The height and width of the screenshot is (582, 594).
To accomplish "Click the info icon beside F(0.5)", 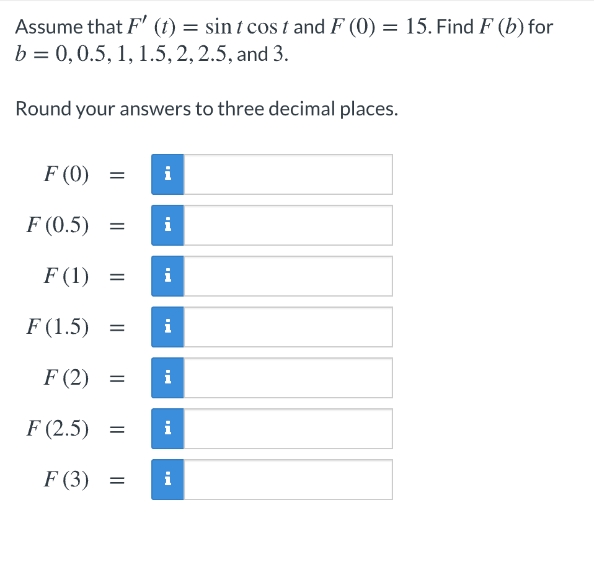I will point(166,225).
